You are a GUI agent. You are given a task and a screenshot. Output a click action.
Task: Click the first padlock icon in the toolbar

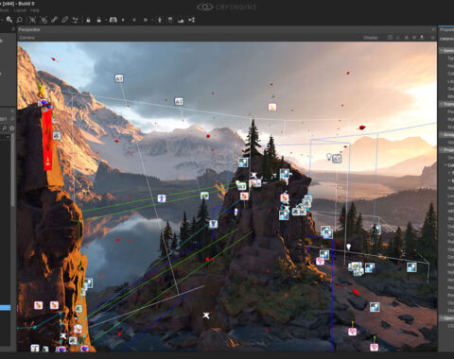click(88, 20)
